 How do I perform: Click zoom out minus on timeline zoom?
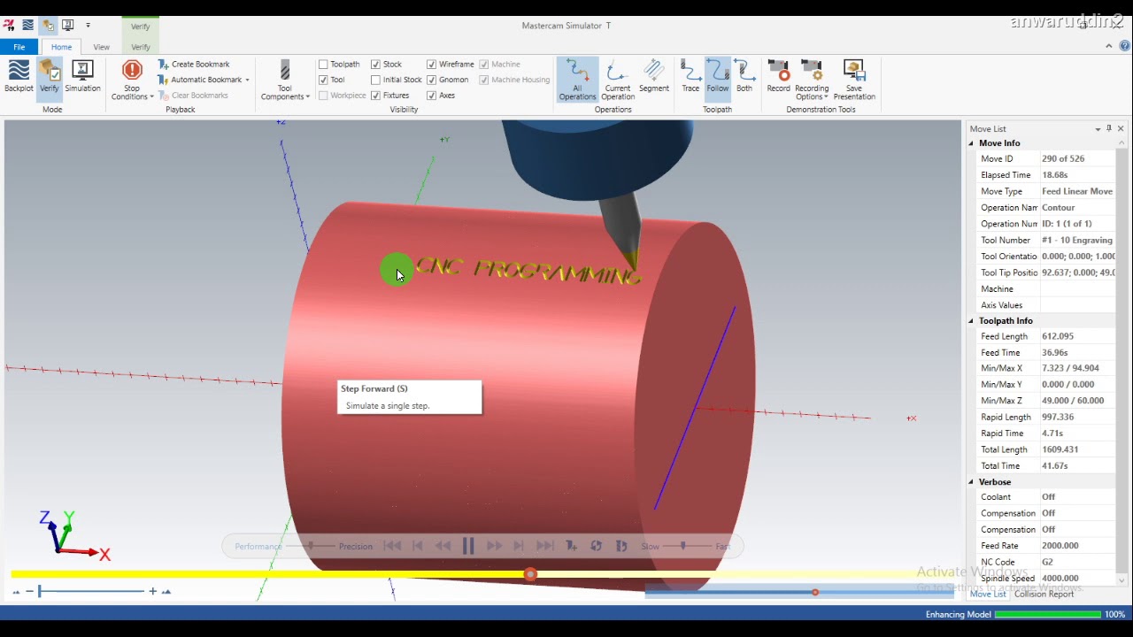coord(29,591)
